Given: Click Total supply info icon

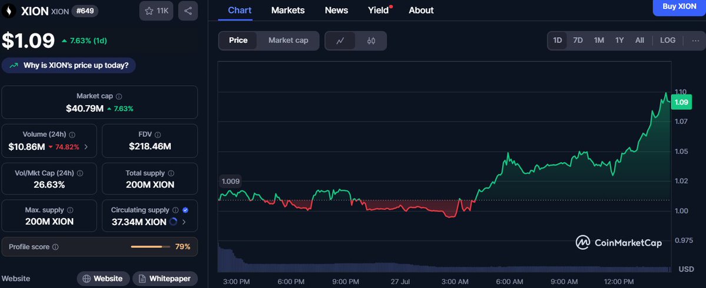Looking at the screenshot, I should [x=171, y=173].
